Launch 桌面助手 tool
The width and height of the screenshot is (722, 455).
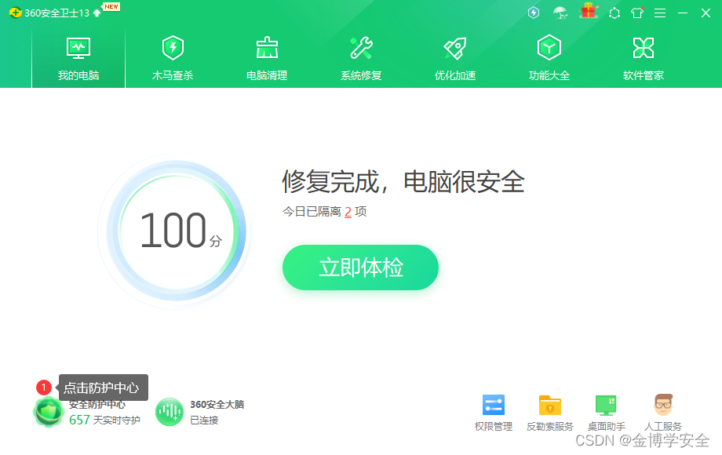coord(606,413)
